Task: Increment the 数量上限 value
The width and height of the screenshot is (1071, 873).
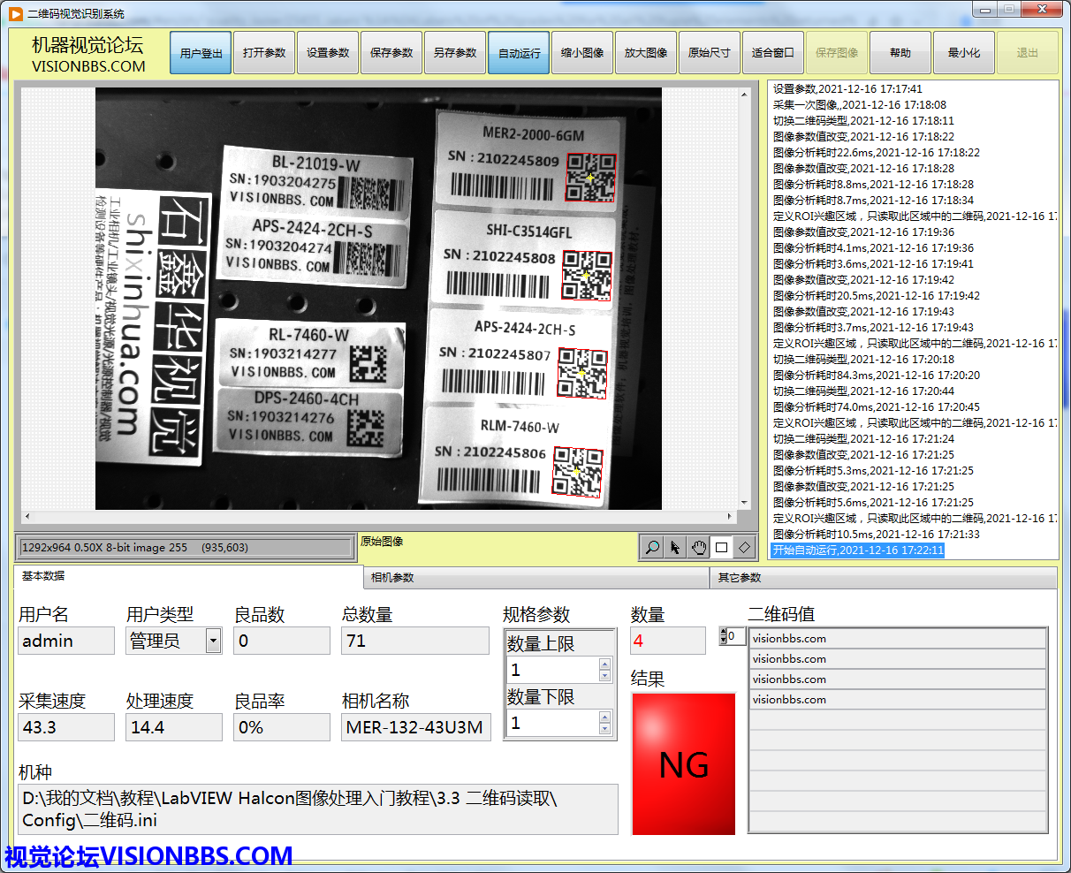Action: [604, 664]
